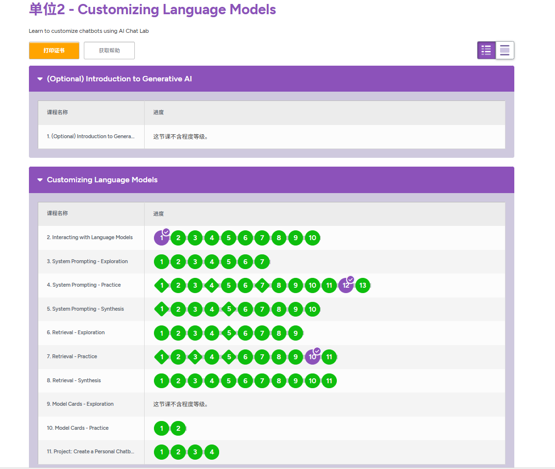This screenshot has height=469, width=555.
Task: Collapse the Customizing Language Models section
Action: tap(40, 180)
